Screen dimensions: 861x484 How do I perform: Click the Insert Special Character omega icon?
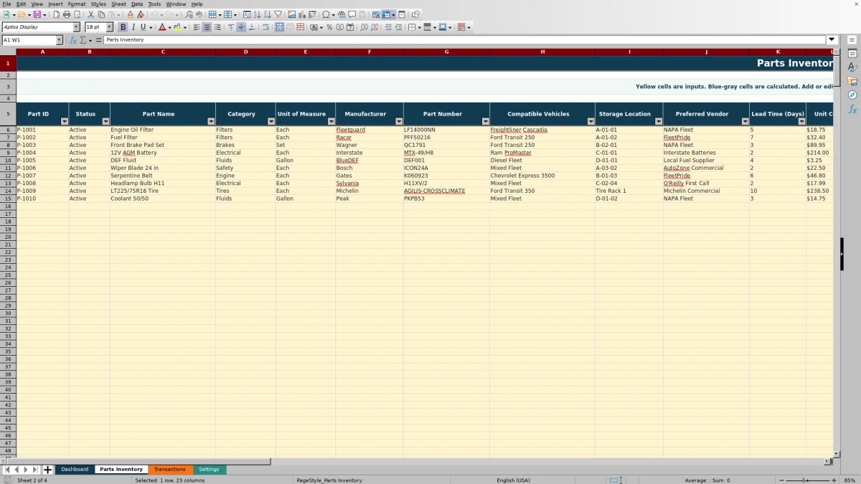[326, 14]
